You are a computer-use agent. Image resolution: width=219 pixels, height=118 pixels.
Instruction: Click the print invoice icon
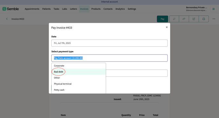[x=204, y=19]
